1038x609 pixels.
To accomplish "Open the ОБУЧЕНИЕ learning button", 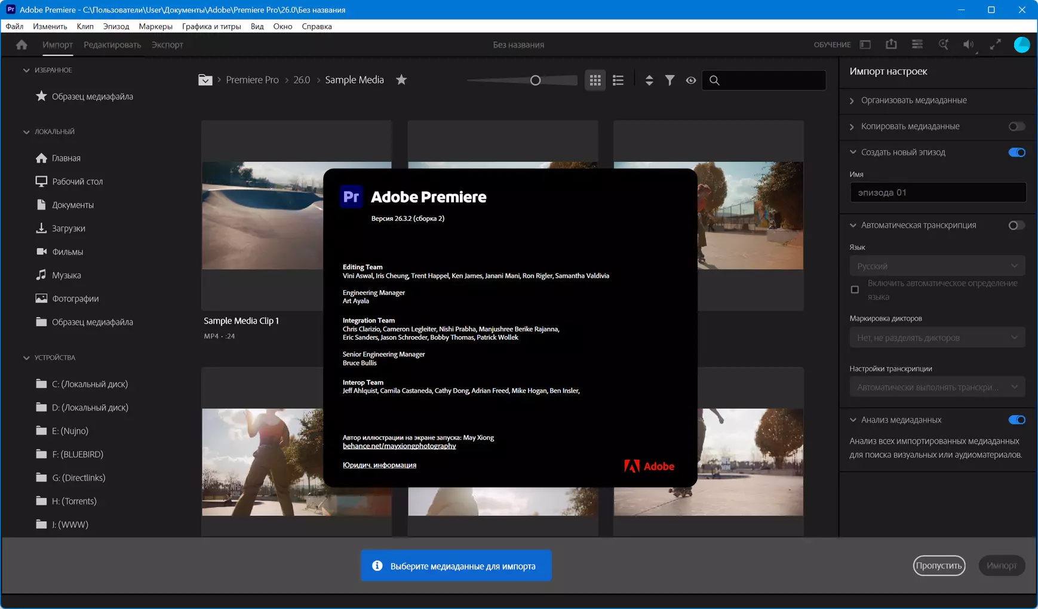I will click(x=832, y=45).
